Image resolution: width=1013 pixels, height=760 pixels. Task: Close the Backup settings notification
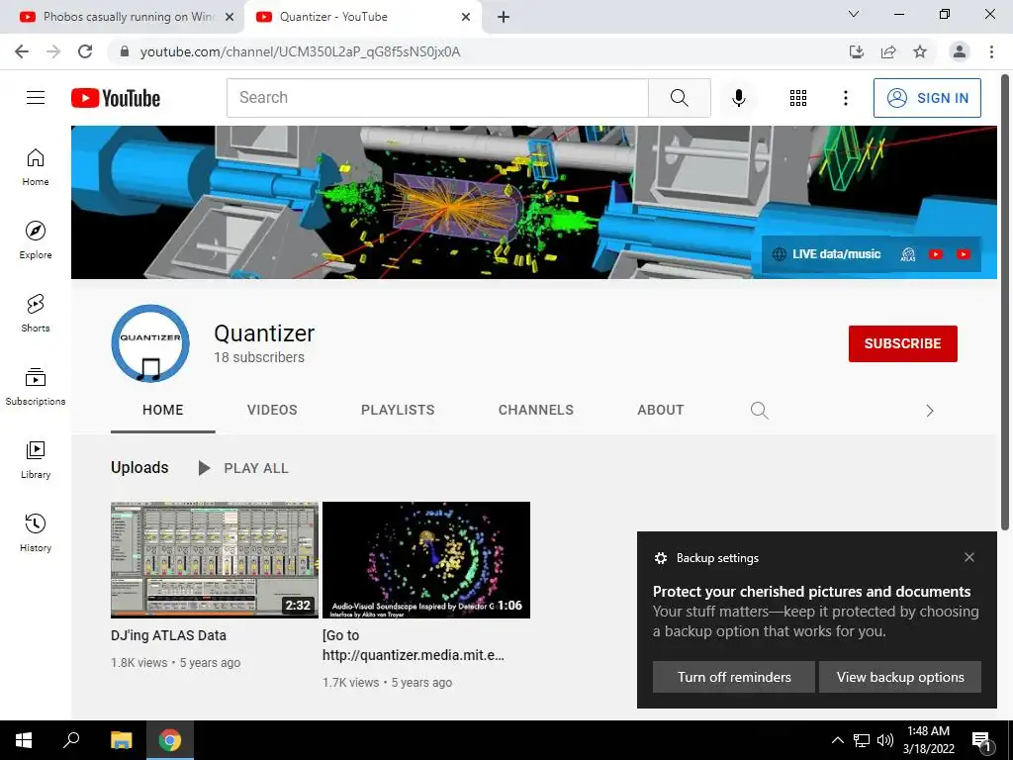pyautogui.click(x=969, y=557)
